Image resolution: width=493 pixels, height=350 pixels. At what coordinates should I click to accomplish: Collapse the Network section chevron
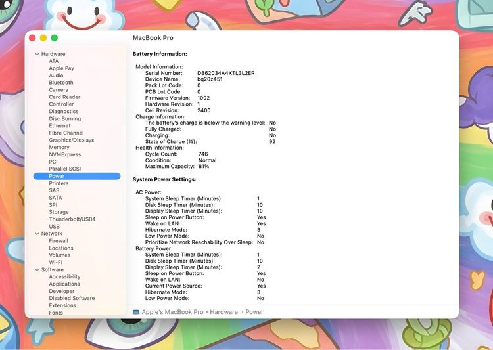coord(37,234)
